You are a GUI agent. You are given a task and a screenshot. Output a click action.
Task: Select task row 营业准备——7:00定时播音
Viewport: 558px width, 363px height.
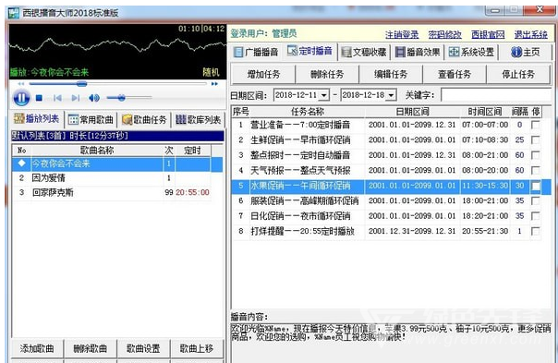pyautogui.click(x=386, y=125)
